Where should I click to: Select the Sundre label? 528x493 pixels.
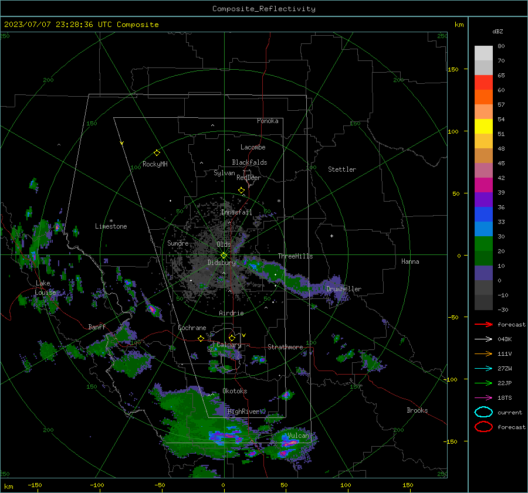(x=178, y=243)
